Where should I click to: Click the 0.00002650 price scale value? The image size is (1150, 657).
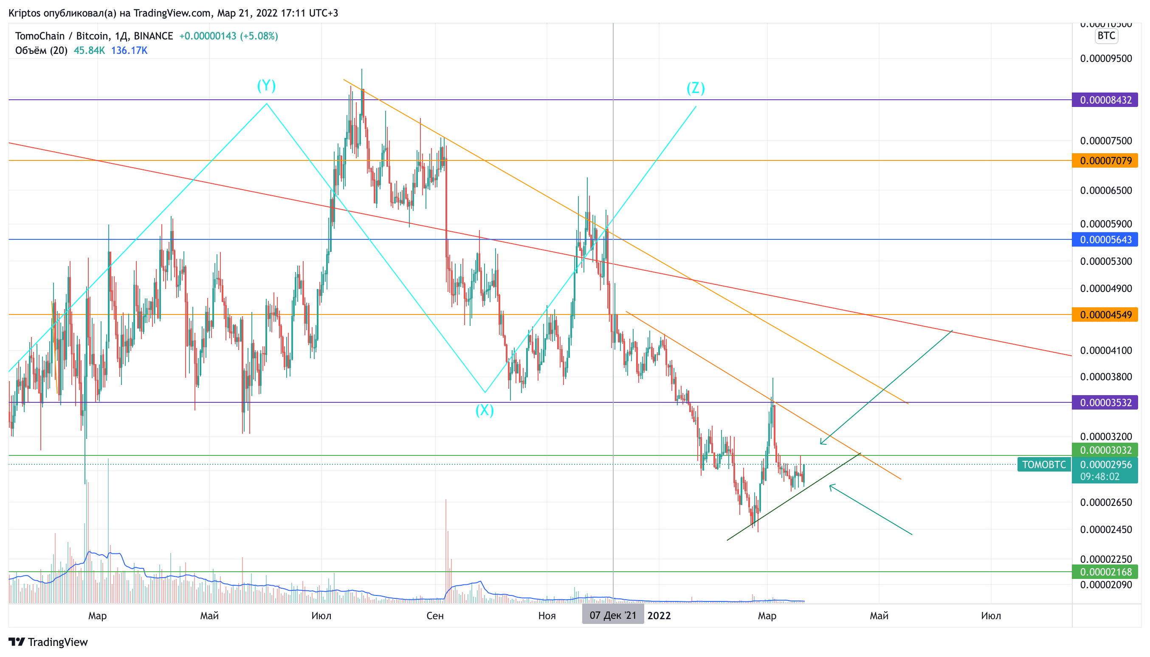[x=1106, y=502]
